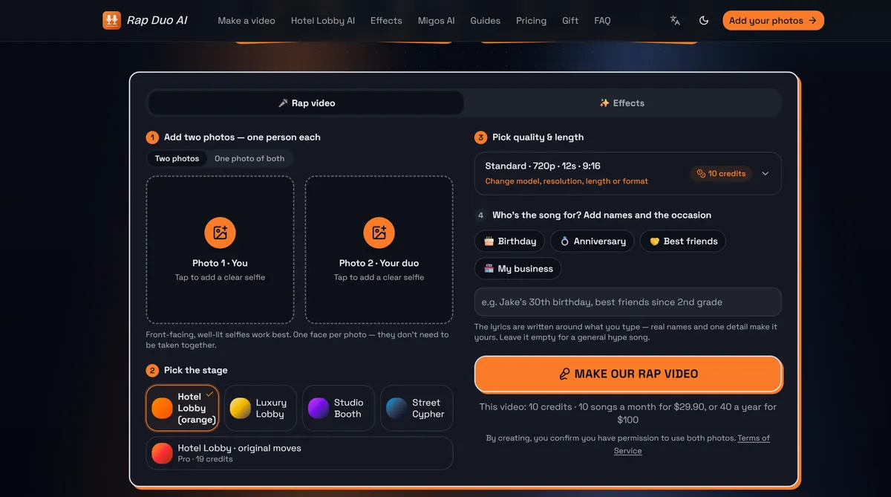Choose the Street Cypher stage
Viewport: 891px width, 497px height.
click(x=417, y=408)
